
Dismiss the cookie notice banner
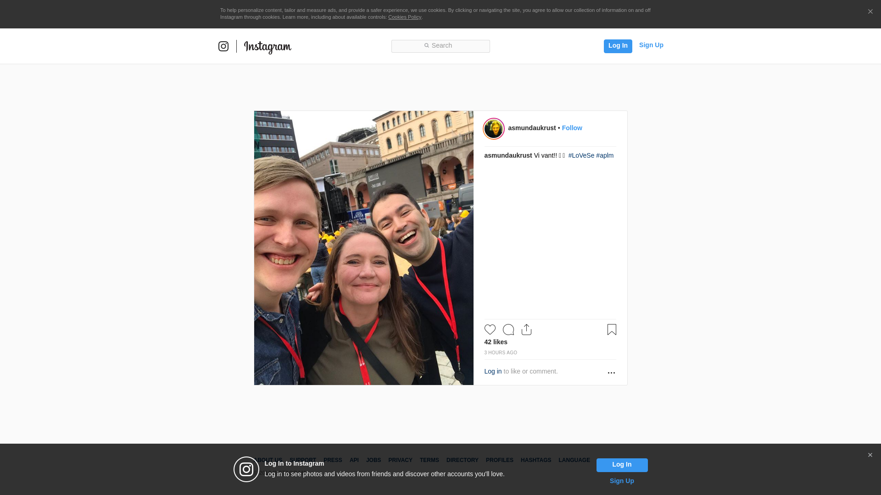pyautogui.click(x=870, y=12)
